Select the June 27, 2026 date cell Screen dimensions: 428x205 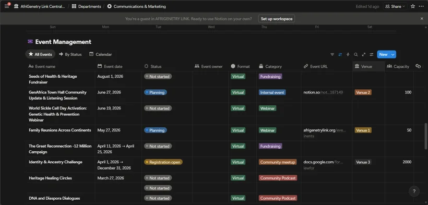point(118,95)
